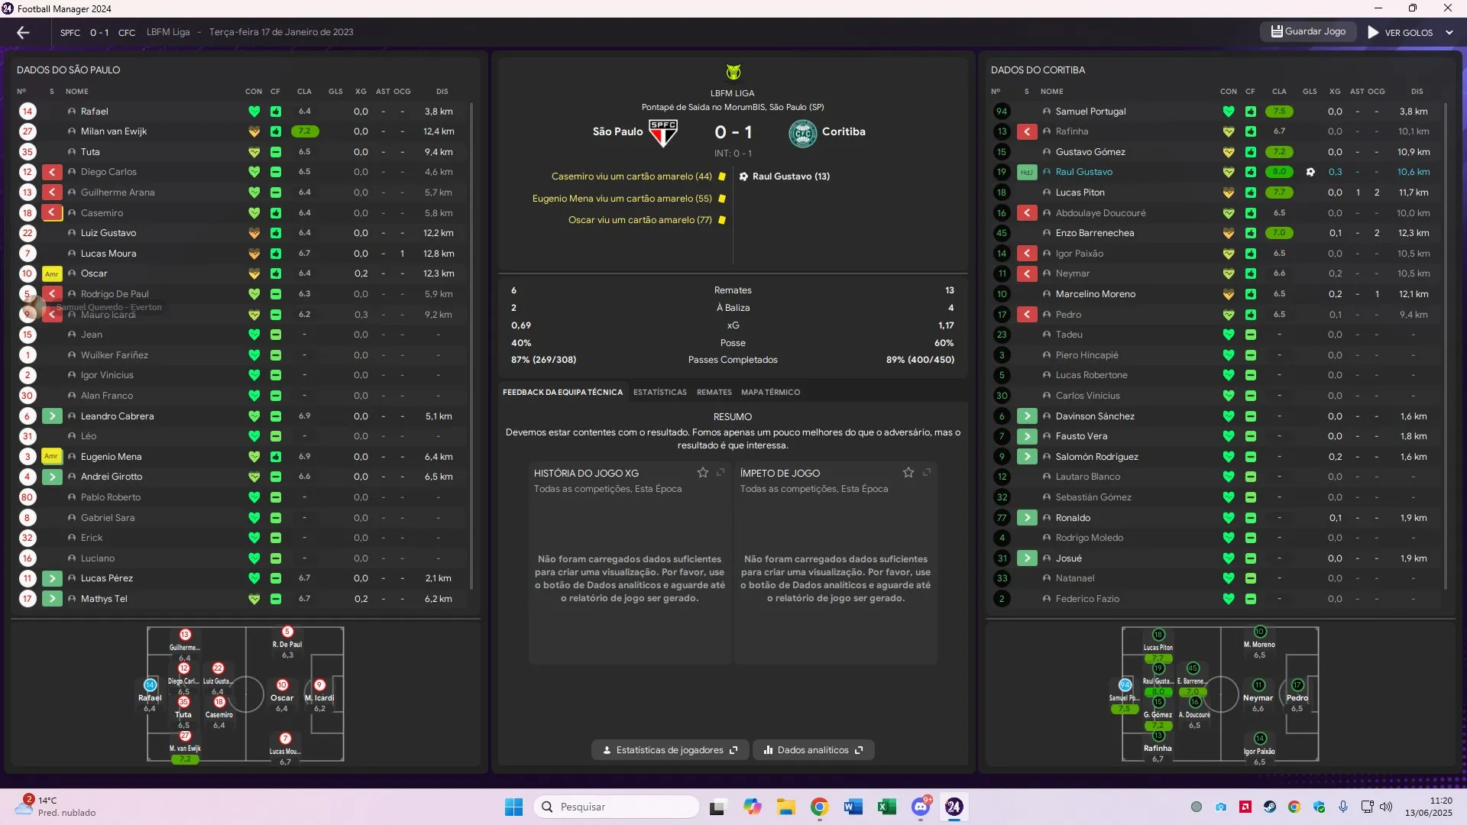Sort Coritiba table by CON column
1467x825 pixels.
(x=1229, y=92)
